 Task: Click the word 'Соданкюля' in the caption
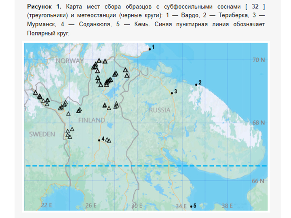click(x=95, y=24)
